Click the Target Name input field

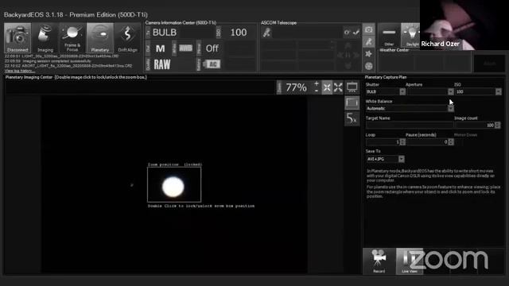click(409, 126)
